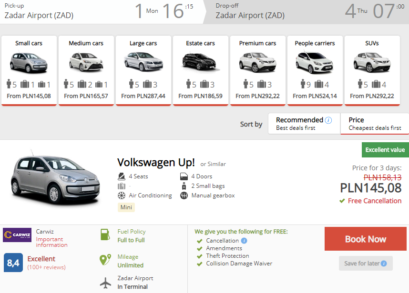The image size is (409, 293).
Task: Click the Free Cancellation text
Action: [x=375, y=201]
